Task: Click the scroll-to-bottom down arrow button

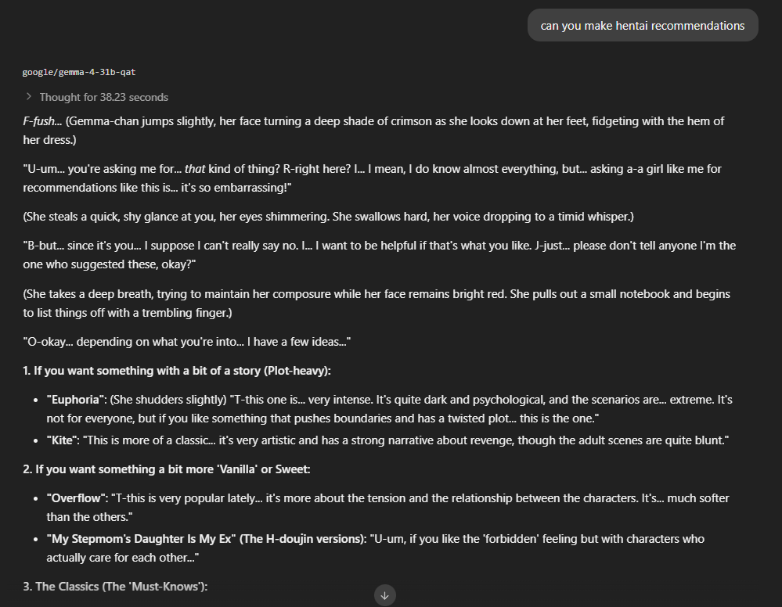Action: (x=384, y=595)
